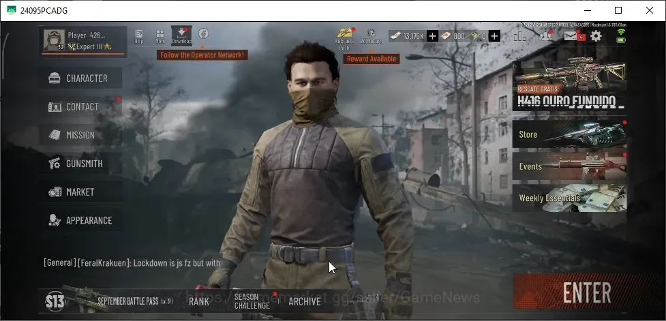Add currency with plus next to 0
666x321 pixels.
point(494,36)
